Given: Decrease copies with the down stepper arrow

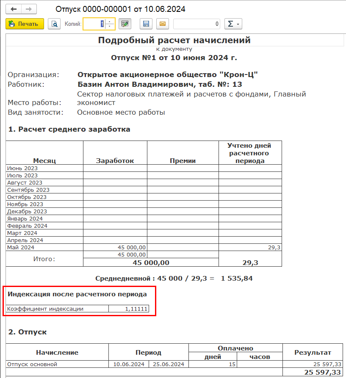Looking at the screenshot, I should pyautogui.click(x=110, y=27).
